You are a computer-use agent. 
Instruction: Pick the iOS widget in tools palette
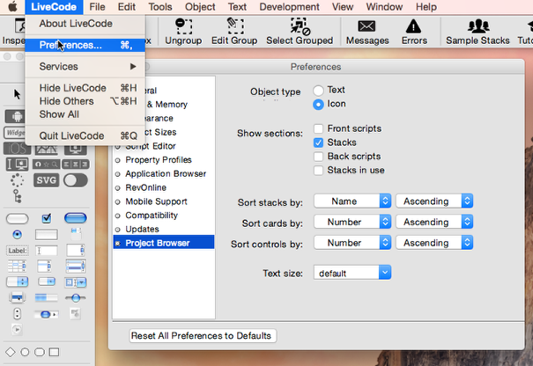tap(17, 149)
